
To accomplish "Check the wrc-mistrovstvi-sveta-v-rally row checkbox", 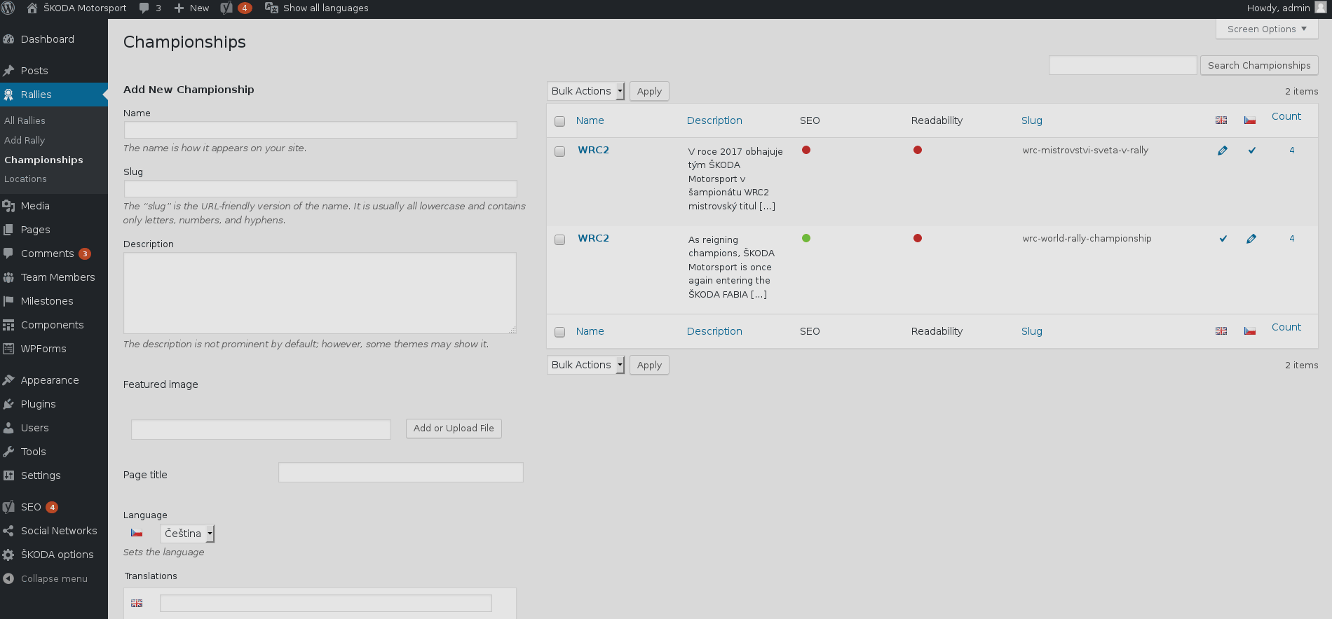I will click(x=559, y=151).
